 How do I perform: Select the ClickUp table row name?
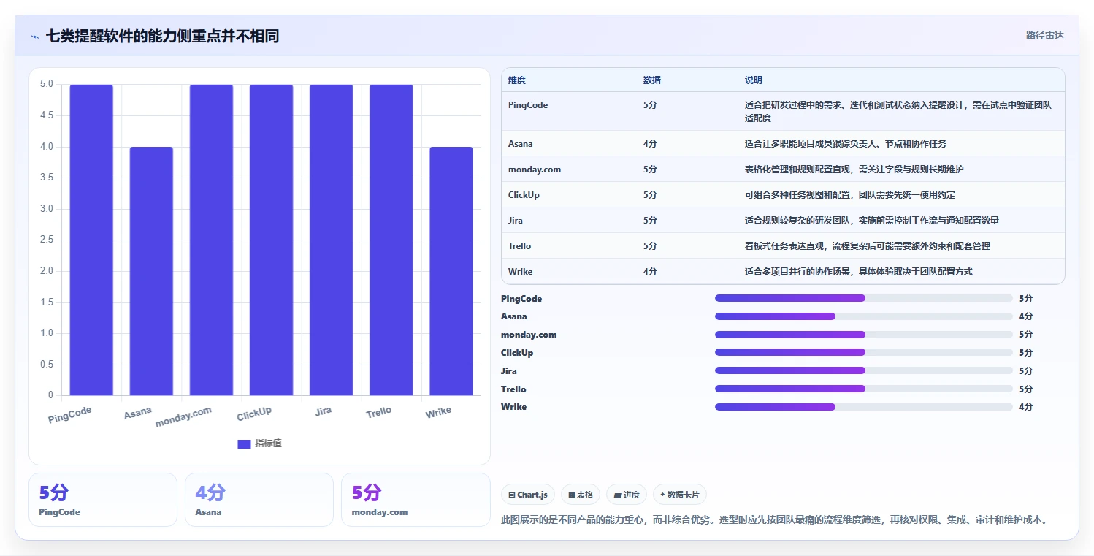point(524,195)
